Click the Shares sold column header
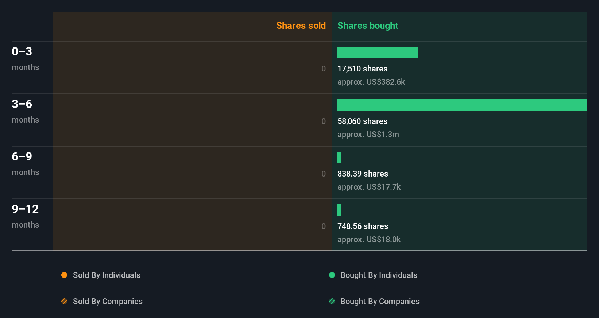Viewport: 599px width, 318px height. coord(301,26)
